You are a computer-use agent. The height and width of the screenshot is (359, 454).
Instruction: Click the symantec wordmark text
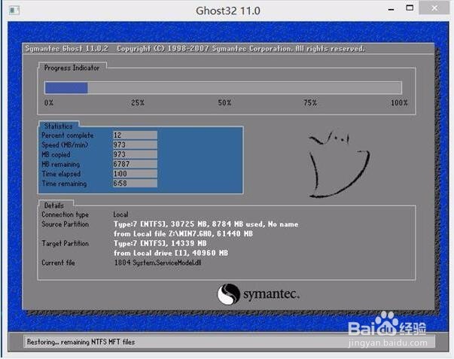271,294
